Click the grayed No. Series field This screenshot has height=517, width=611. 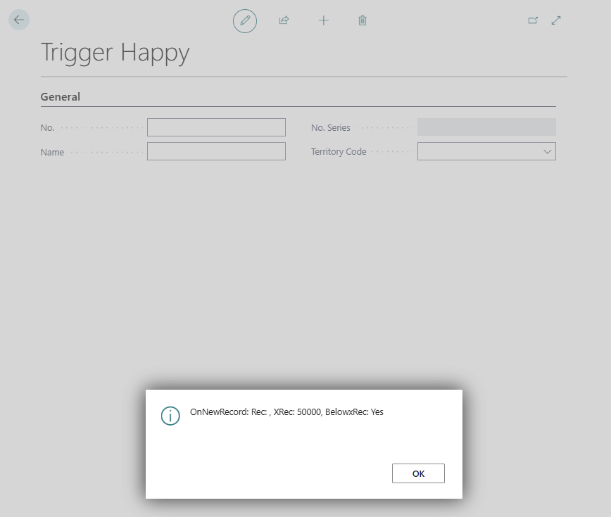(x=486, y=127)
